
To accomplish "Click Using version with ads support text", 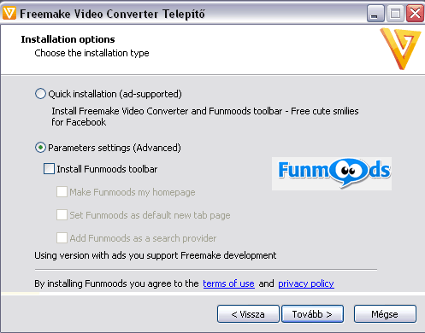I will (x=156, y=255).
